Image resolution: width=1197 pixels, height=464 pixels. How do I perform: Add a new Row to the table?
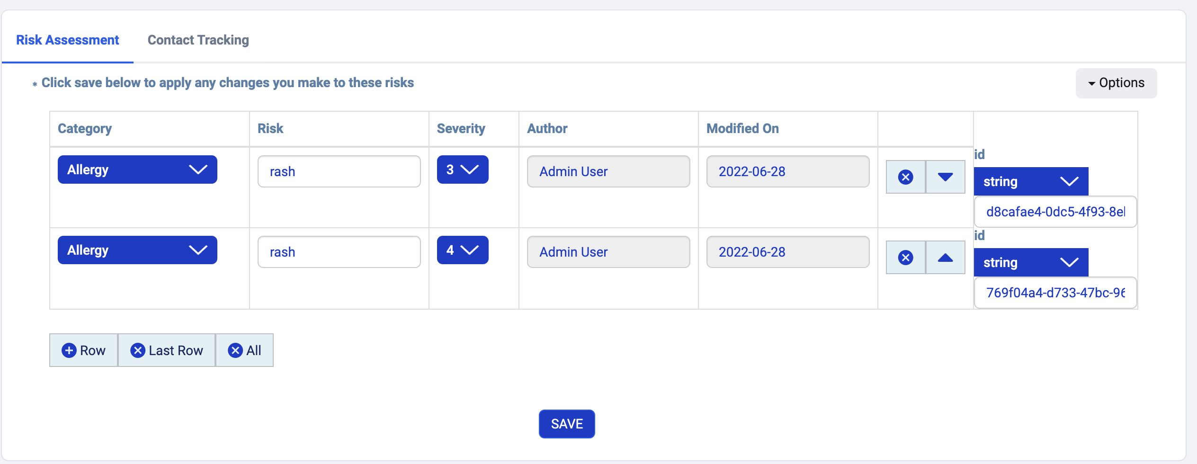[x=84, y=350]
